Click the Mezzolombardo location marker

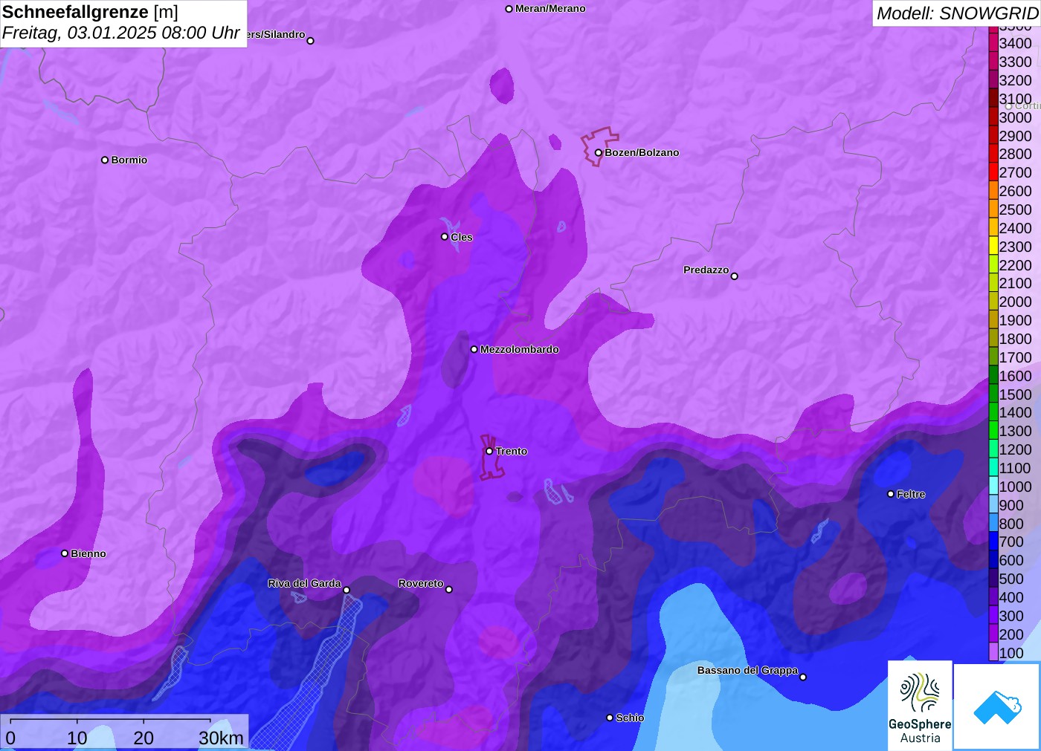point(474,349)
